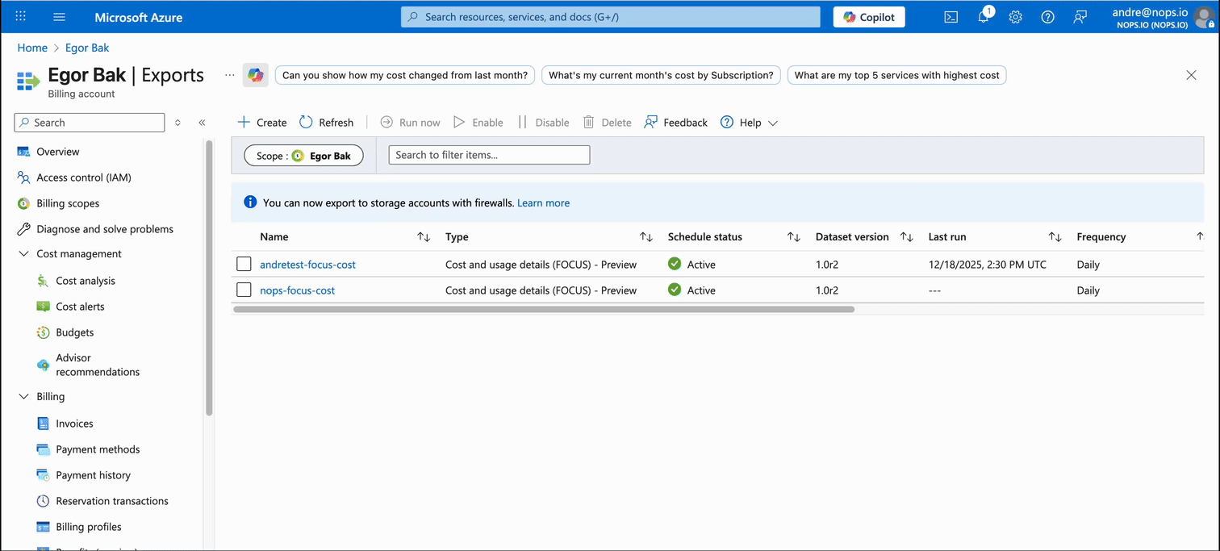Open Budgets from the Cost management section

72,332
